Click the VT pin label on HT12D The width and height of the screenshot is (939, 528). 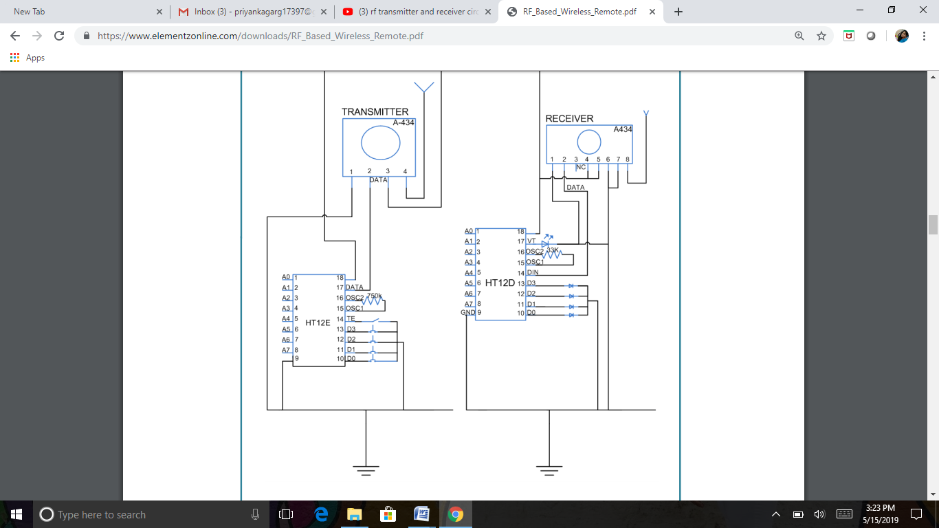coord(531,241)
